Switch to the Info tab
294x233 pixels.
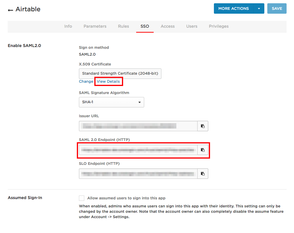tap(68, 26)
